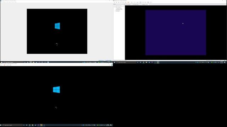Expand stretch guest dropdown in Workstation toolbar
Image resolution: width=227 pixels, height=127 pixels.
pyautogui.click(x=152, y=2)
